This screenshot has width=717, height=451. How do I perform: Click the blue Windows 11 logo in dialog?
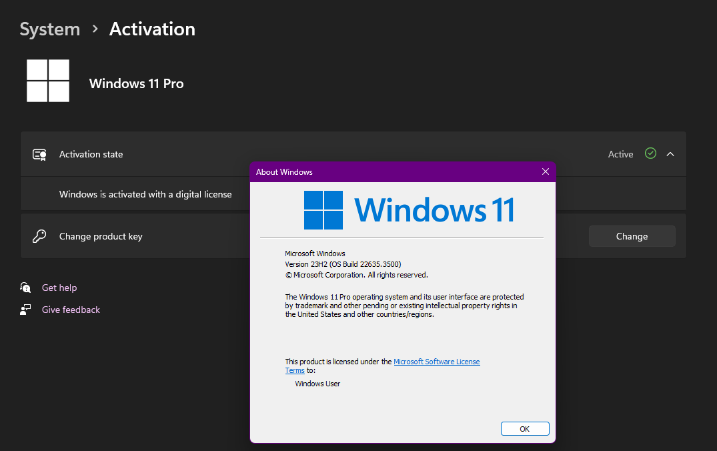[x=323, y=210]
